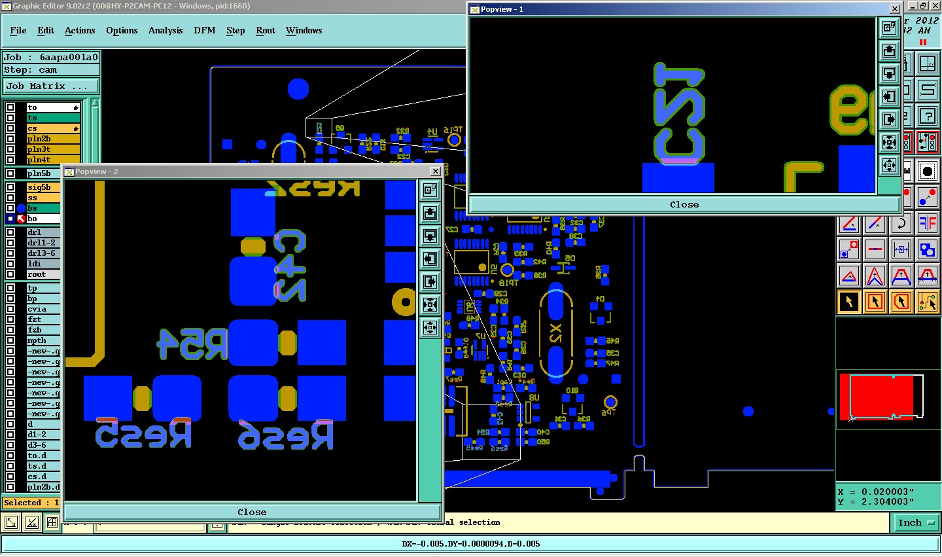Click the layer list vertical scrollbar

tap(96, 131)
